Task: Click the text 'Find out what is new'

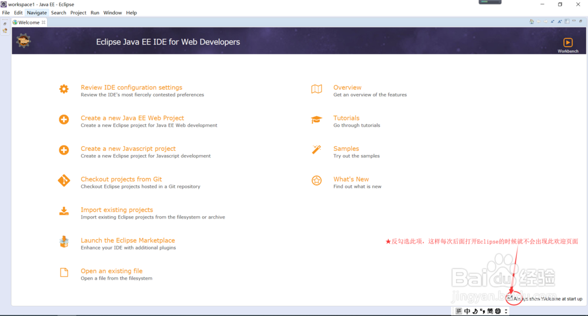Action: coord(358,186)
